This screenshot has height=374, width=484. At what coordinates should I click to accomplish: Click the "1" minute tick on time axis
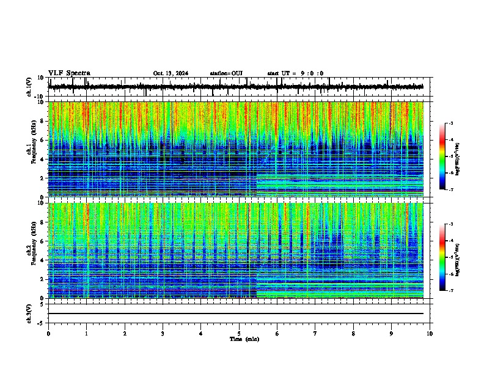87,334
